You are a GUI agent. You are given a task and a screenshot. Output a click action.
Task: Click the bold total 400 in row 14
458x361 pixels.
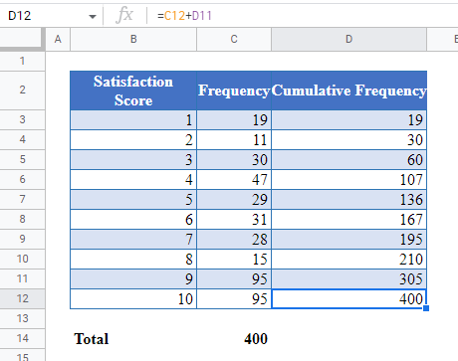pyautogui.click(x=234, y=338)
